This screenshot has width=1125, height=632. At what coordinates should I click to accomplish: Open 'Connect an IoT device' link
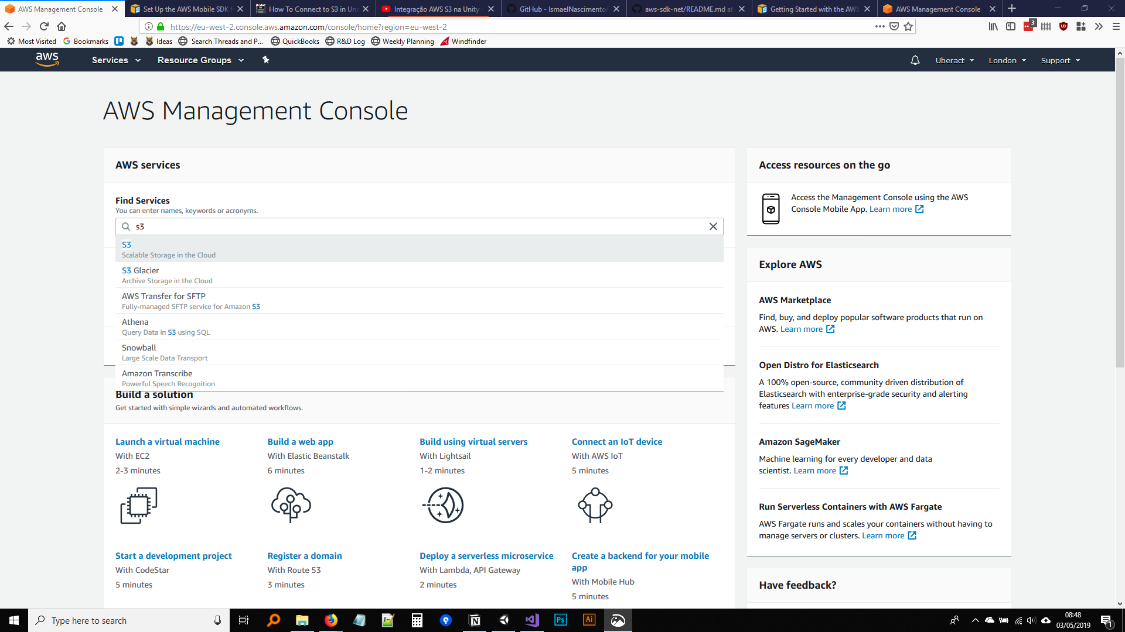617,442
